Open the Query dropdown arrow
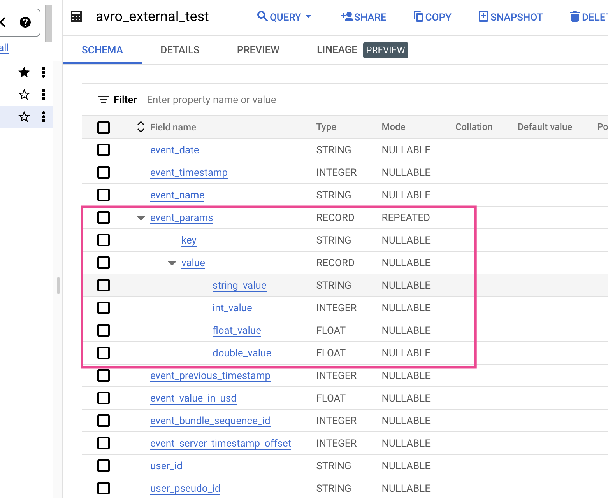 [309, 17]
